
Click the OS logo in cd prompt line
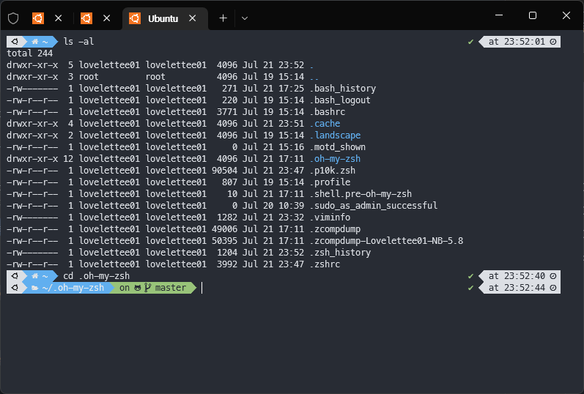(15, 276)
